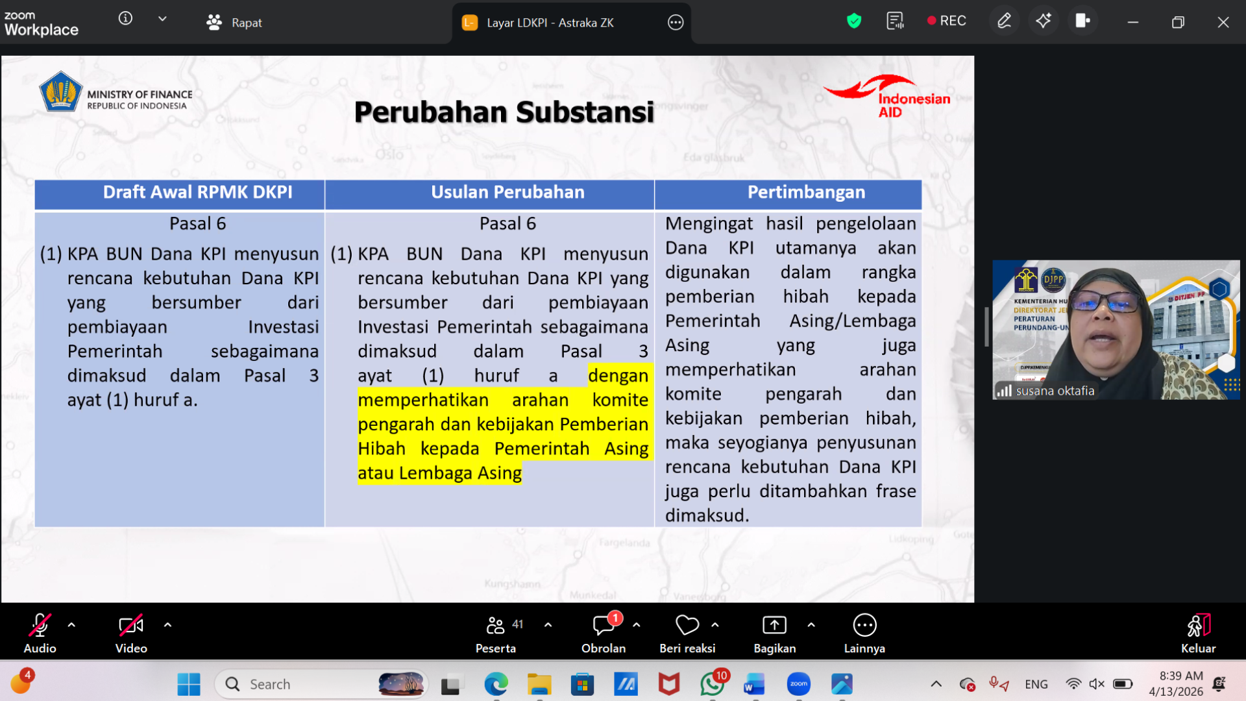Expand the Bagikan share options arrow
1246x701 pixels.
pos(811,625)
